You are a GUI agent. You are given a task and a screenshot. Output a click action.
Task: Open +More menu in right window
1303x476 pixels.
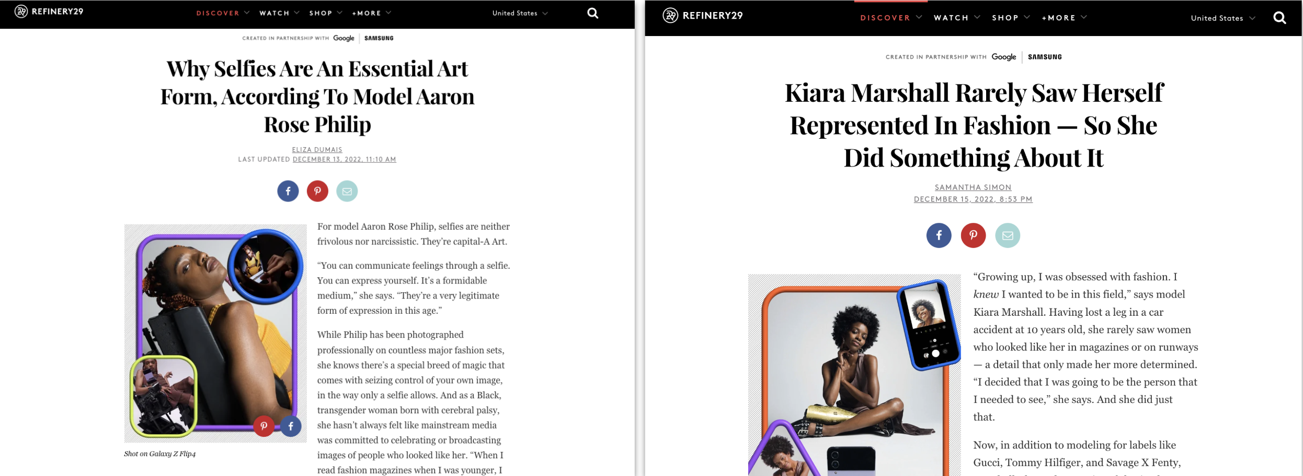[x=1059, y=18]
